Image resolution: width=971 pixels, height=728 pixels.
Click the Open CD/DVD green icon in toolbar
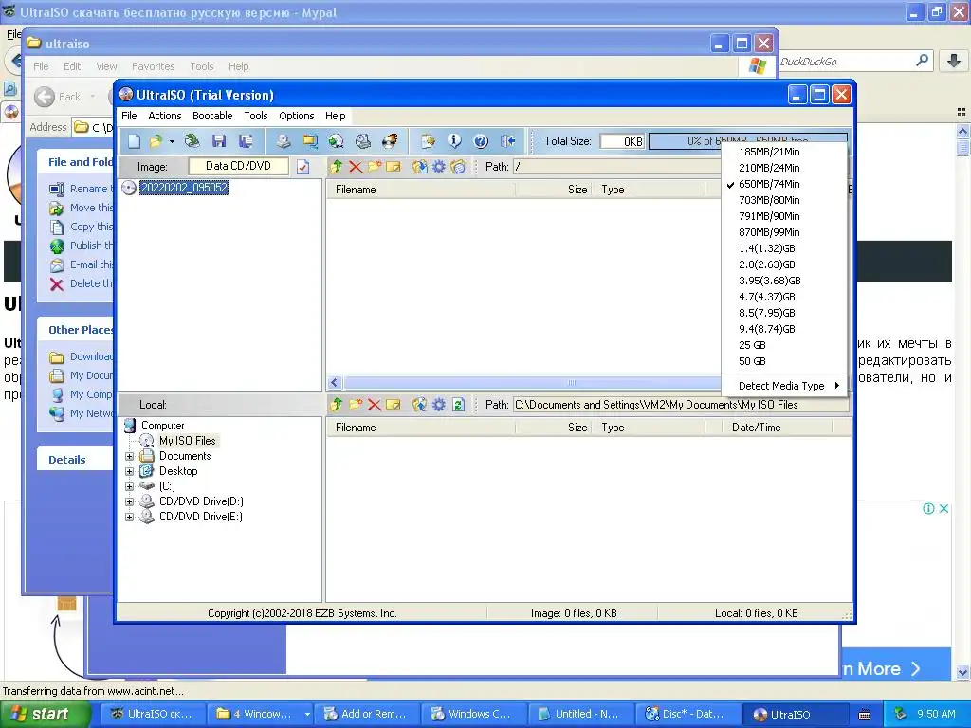coord(192,141)
